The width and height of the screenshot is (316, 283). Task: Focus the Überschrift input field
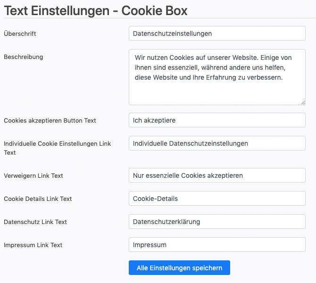(x=217, y=33)
